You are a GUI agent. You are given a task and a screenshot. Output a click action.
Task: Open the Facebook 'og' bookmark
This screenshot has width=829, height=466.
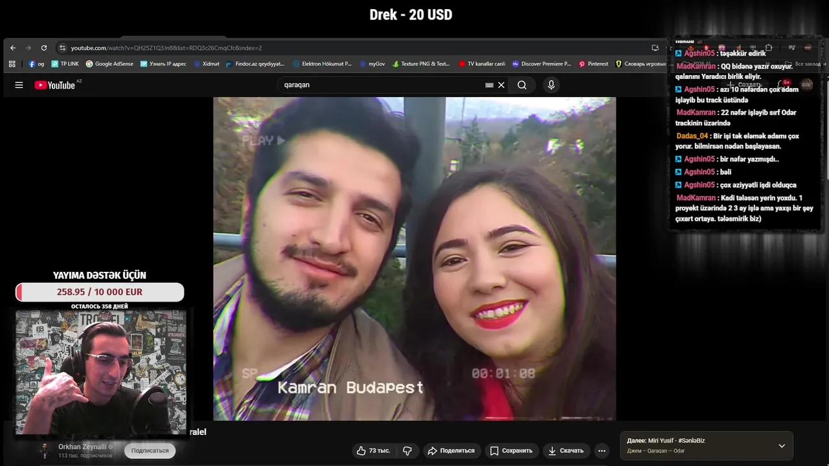click(x=36, y=64)
